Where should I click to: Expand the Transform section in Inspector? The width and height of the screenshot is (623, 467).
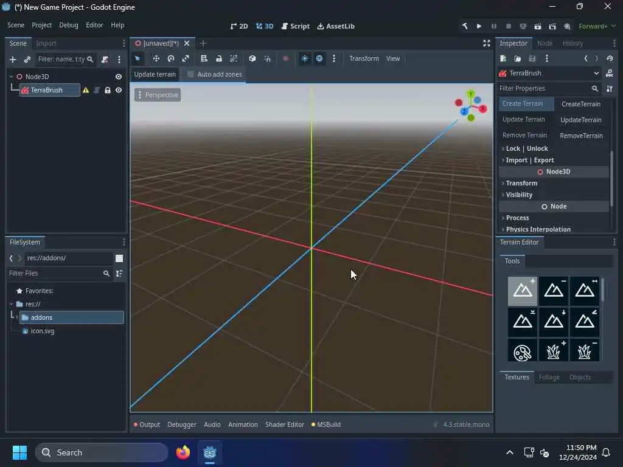pos(554,183)
